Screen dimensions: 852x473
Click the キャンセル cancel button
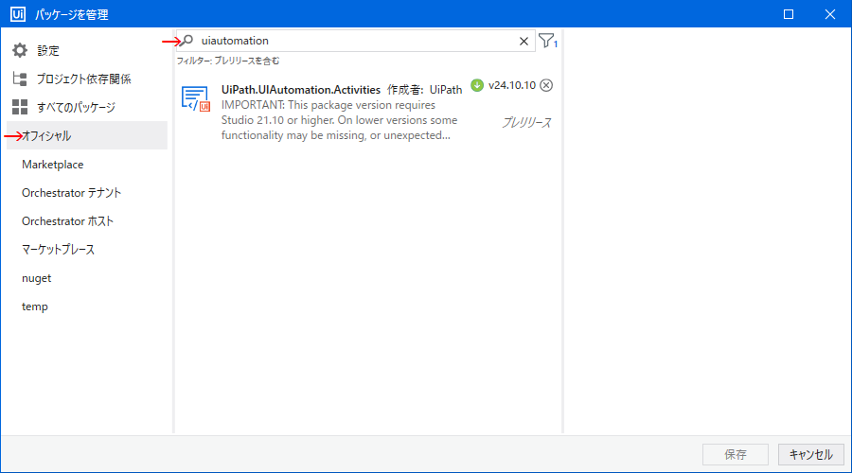pyautogui.click(x=810, y=454)
